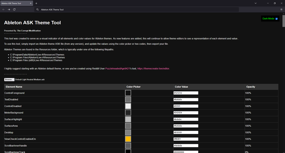Click the 100% opacity of Desktop row
This screenshot has width=285, height=153.
(x=248, y=133)
